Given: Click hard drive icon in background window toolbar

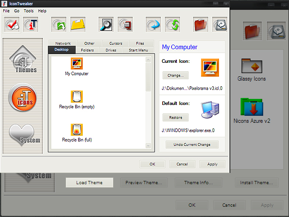Looking at the screenshot, I should 276,31.
